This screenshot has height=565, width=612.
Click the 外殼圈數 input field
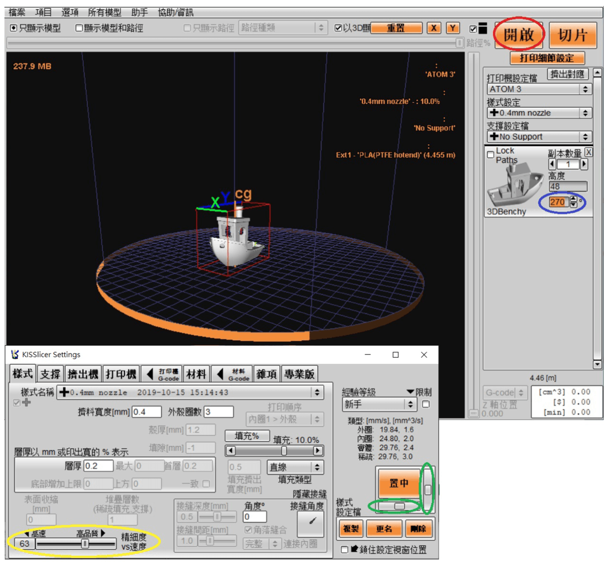point(219,411)
